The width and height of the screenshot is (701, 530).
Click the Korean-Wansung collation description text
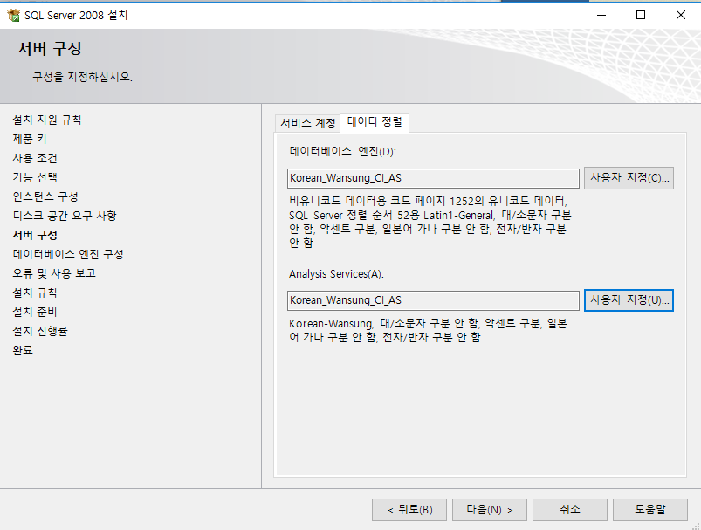click(x=428, y=330)
